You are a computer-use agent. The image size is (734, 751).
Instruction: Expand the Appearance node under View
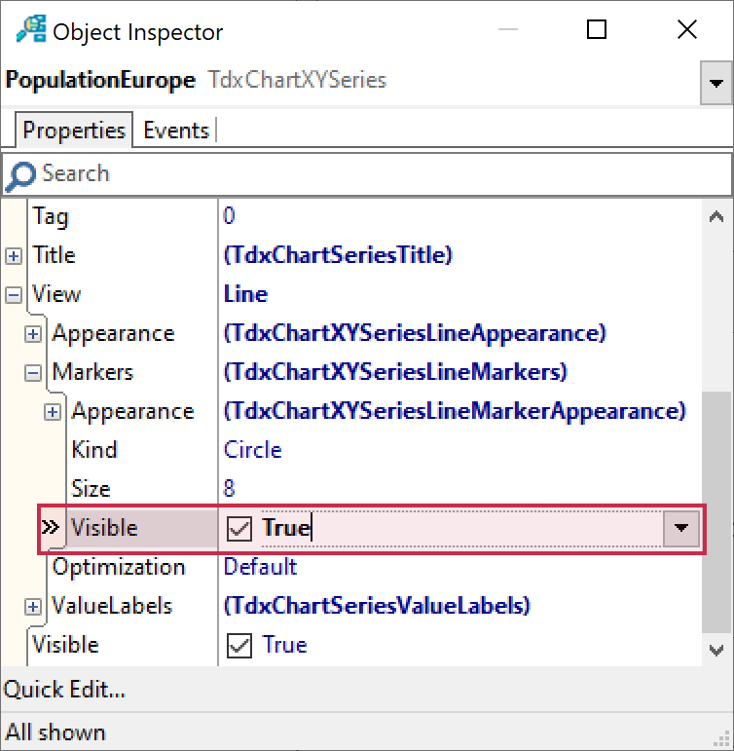click(x=33, y=333)
